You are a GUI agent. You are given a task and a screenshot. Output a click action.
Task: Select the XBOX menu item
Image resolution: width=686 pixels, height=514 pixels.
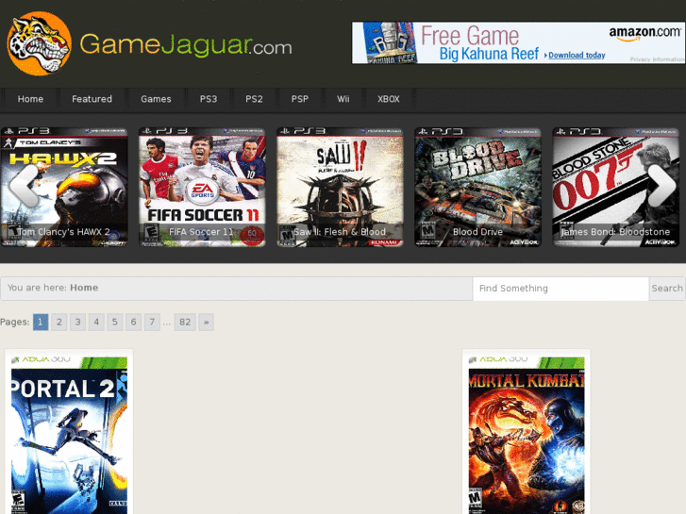coord(389,99)
